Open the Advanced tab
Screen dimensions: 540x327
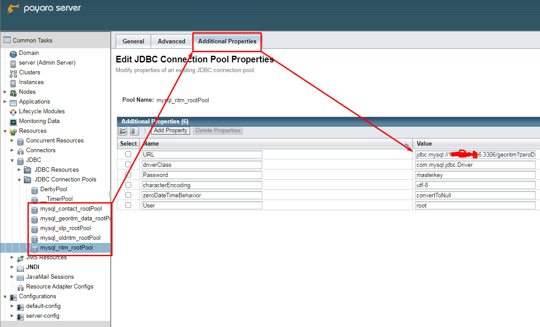pyautogui.click(x=171, y=41)
